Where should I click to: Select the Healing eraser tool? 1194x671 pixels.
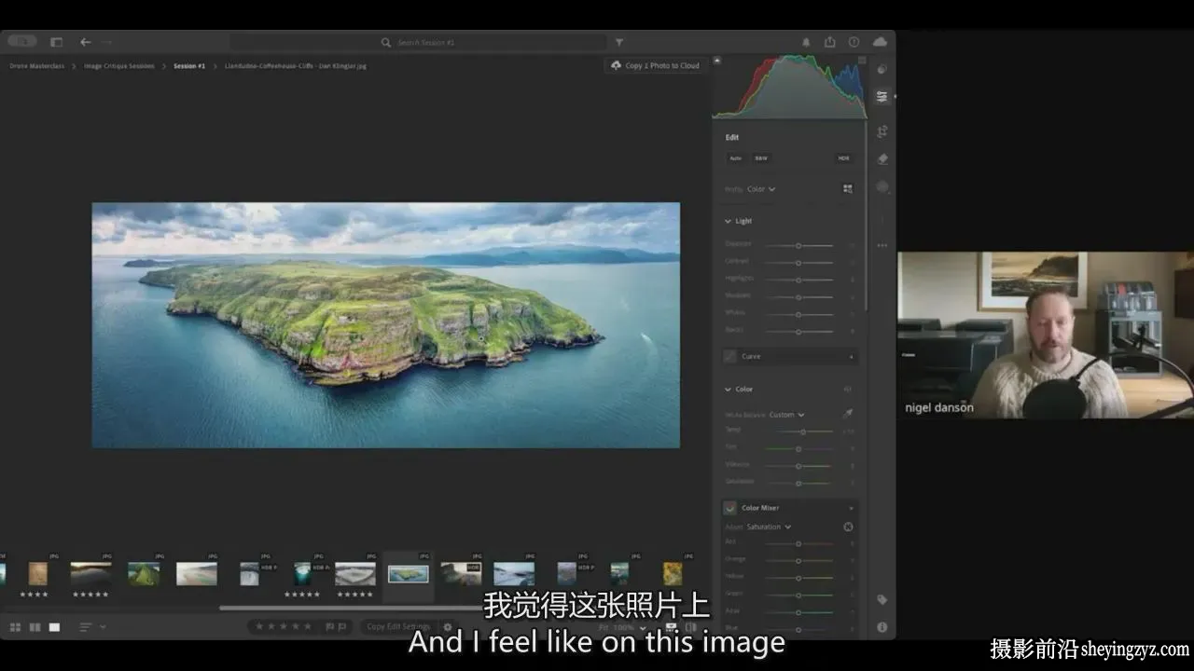(x=882, y=159)
